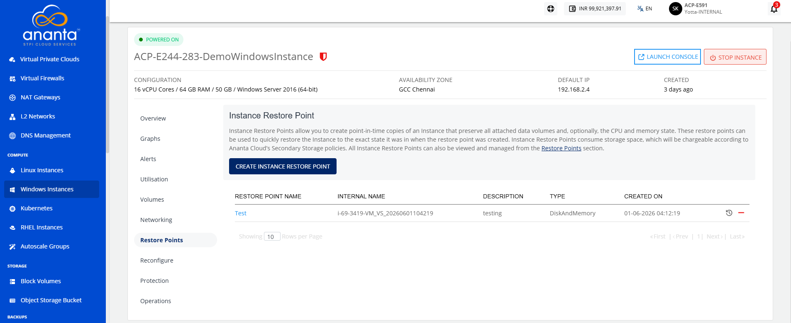Viewport: 791px width, 323px height.
Task: Open the support help icon in top bar
Action: 551,9
